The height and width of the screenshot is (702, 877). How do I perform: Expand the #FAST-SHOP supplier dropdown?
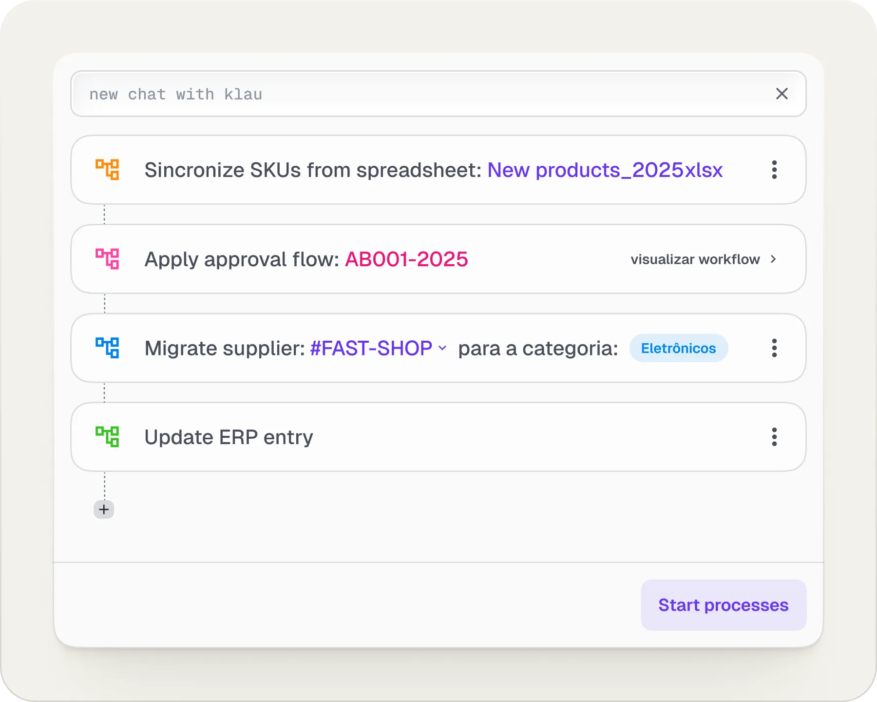(442, 348)
